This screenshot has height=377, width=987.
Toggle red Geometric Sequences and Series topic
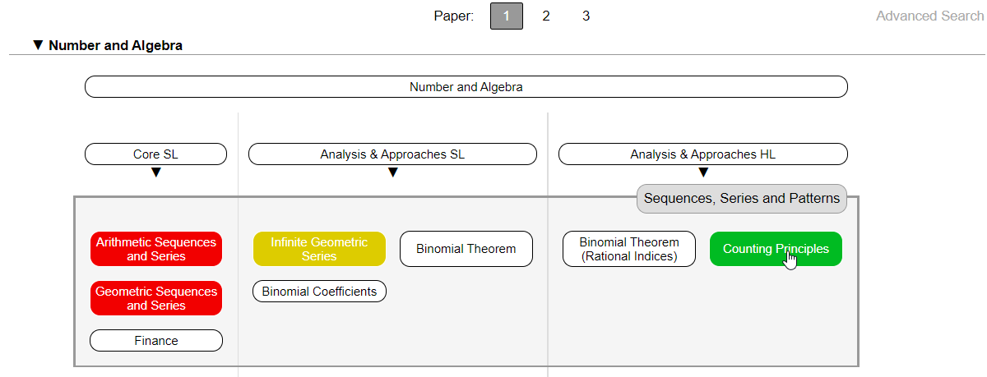point(156,298)
